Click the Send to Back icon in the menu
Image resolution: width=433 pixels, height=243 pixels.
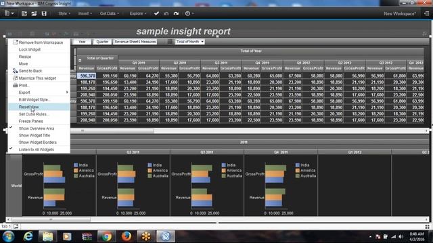pyautogui.click(x=15, y=71)
